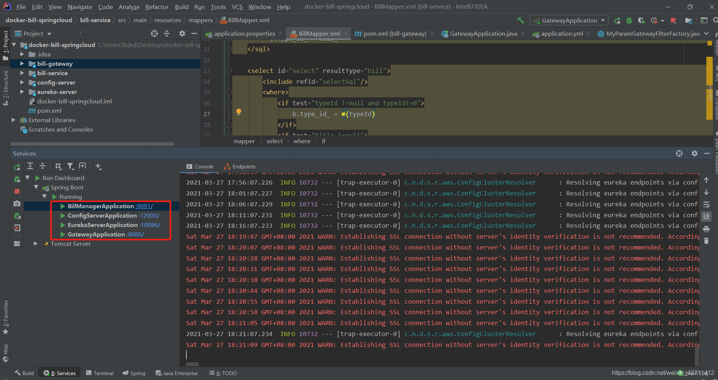718x380 pixels.
Task: Toggle the TODO tool window button
Action: 223,373
